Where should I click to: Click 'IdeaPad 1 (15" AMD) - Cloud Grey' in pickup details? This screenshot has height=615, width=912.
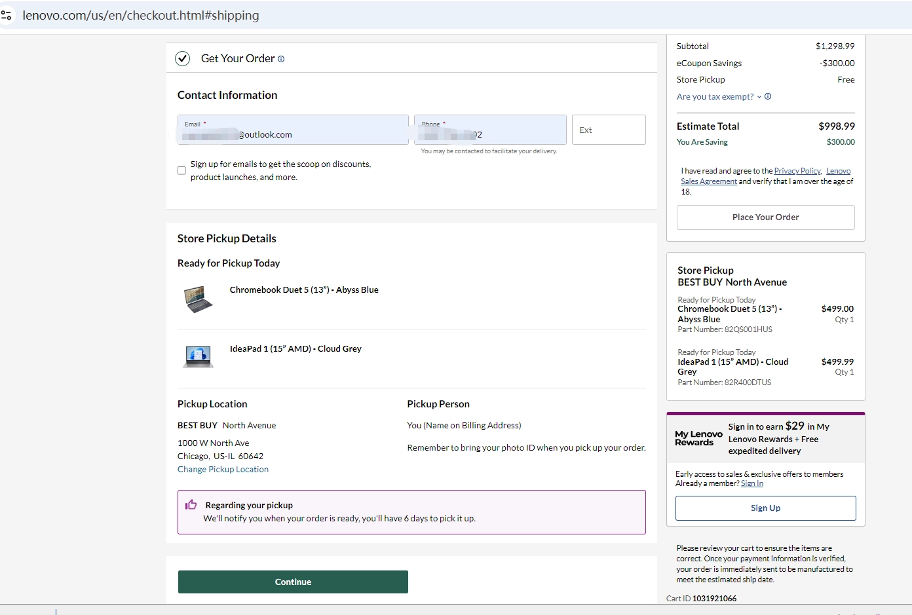tap(295, 349)
